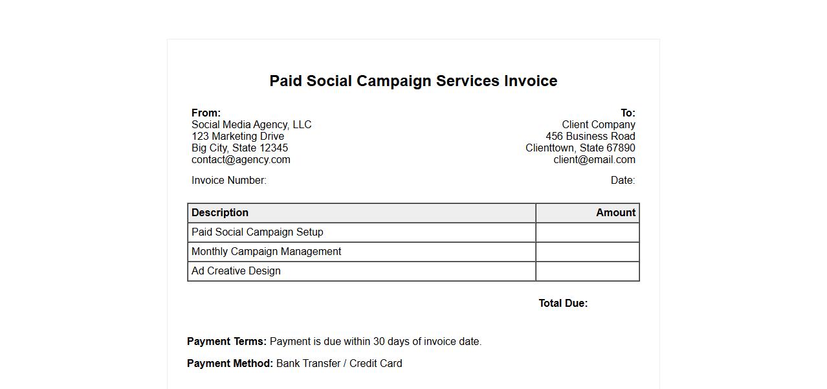Click the 123 Marketing Drive address line
827x389 pixels.
coord(237,137)
